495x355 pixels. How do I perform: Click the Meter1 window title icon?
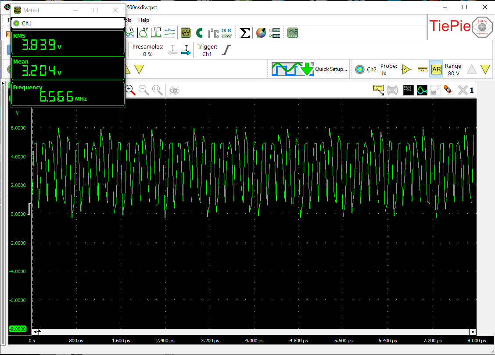coord(18,10)
